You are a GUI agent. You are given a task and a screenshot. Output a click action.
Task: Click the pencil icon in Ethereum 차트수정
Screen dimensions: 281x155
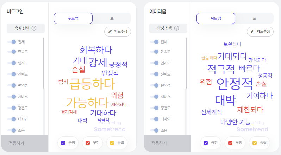(x=253, y=32)
